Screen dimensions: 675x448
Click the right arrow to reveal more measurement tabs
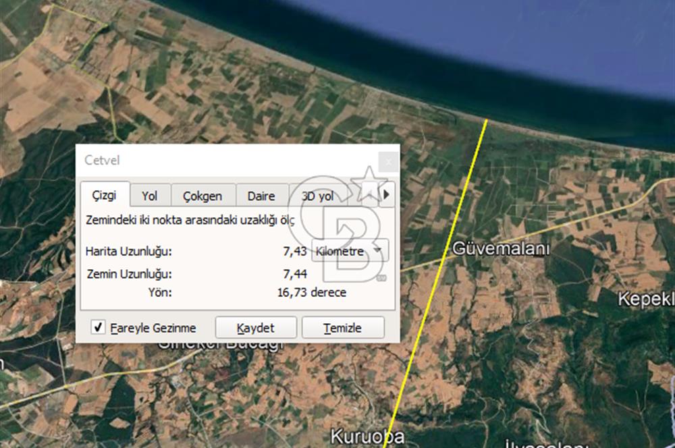(x=386, y=195)
